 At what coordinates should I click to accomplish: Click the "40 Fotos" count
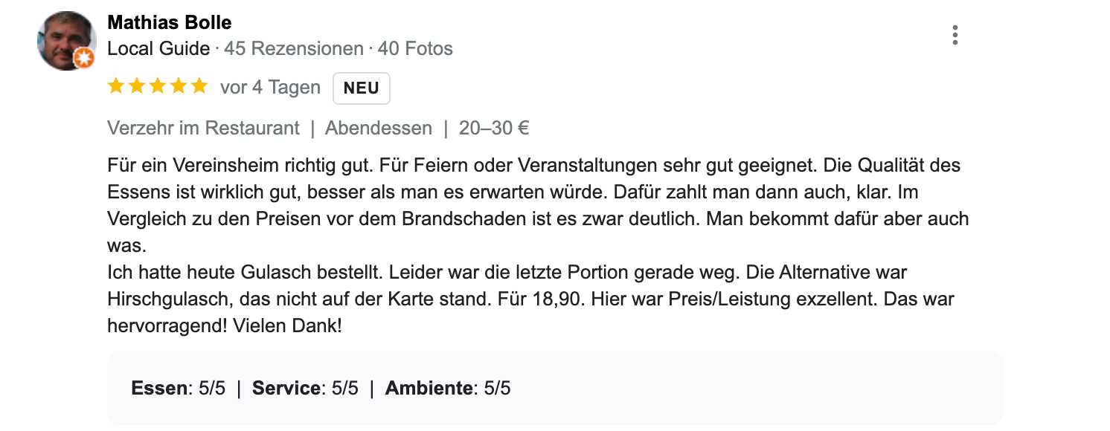point(415,49)
